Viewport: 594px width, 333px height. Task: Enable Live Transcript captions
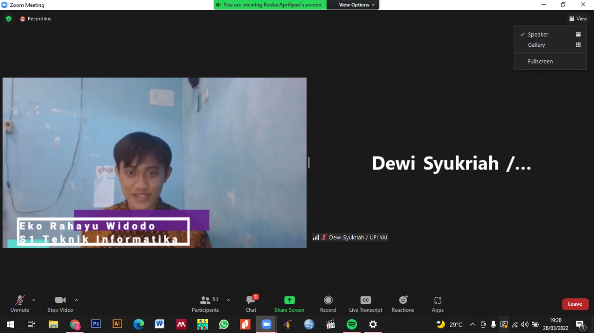pyautogui.click(x=366, y=304)
